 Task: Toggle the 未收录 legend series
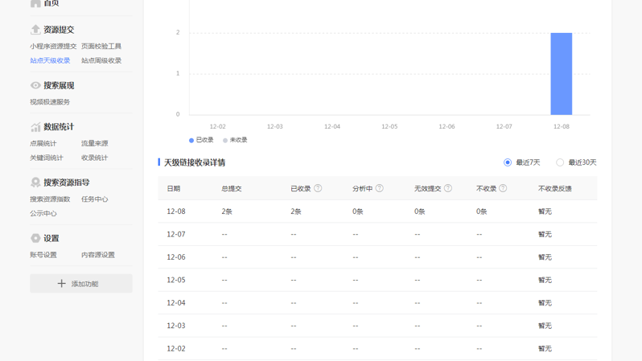235,140
